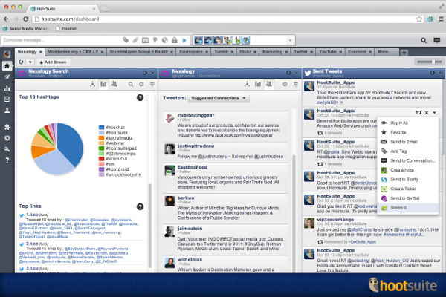Switch Nexalogy Search to bar chart view
The image size is (446, 297).
pyautogui.click(x=103, y=84)
